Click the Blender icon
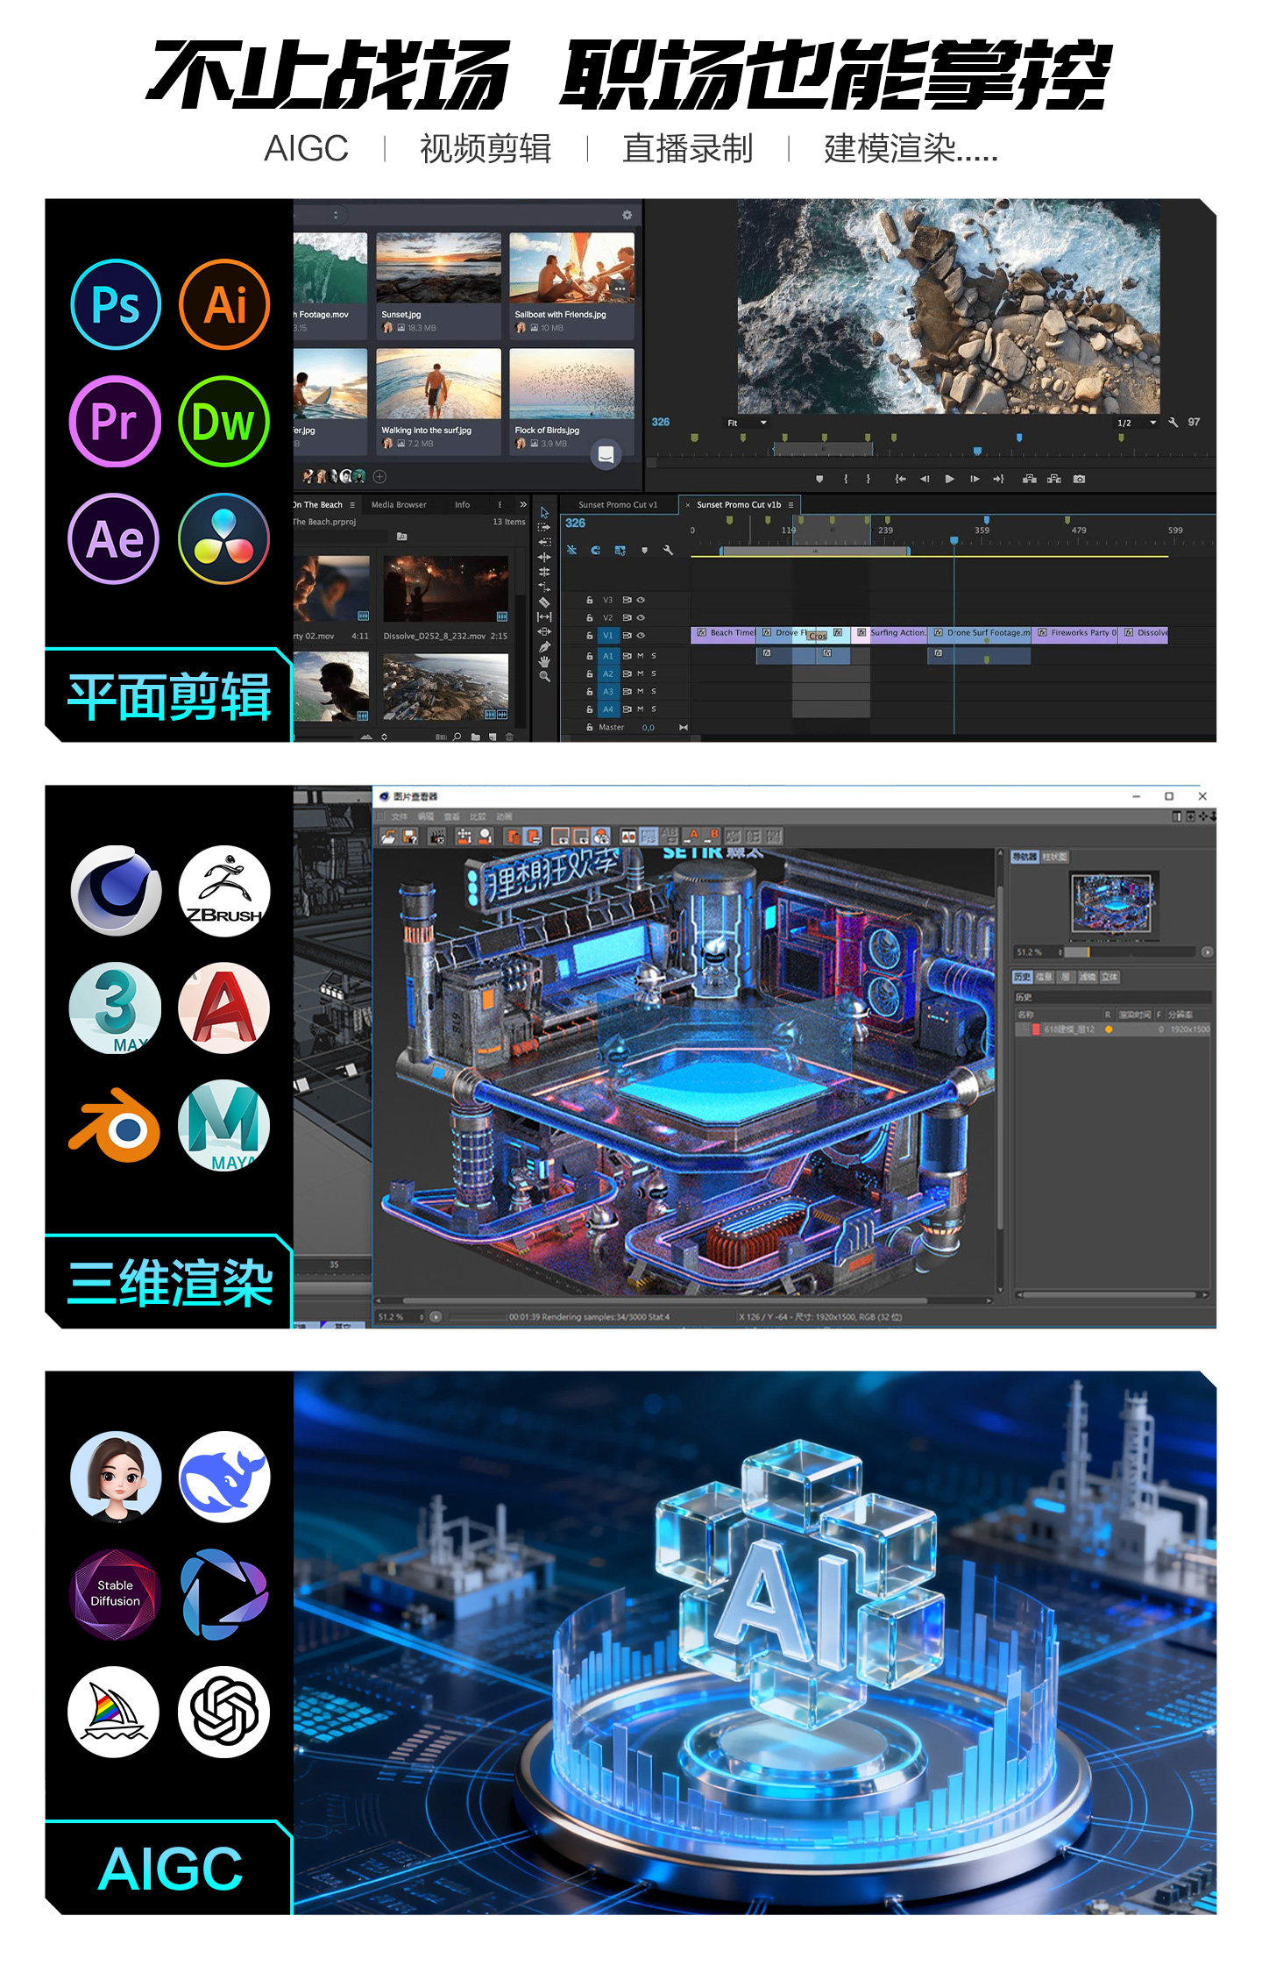 point(115,1125)
